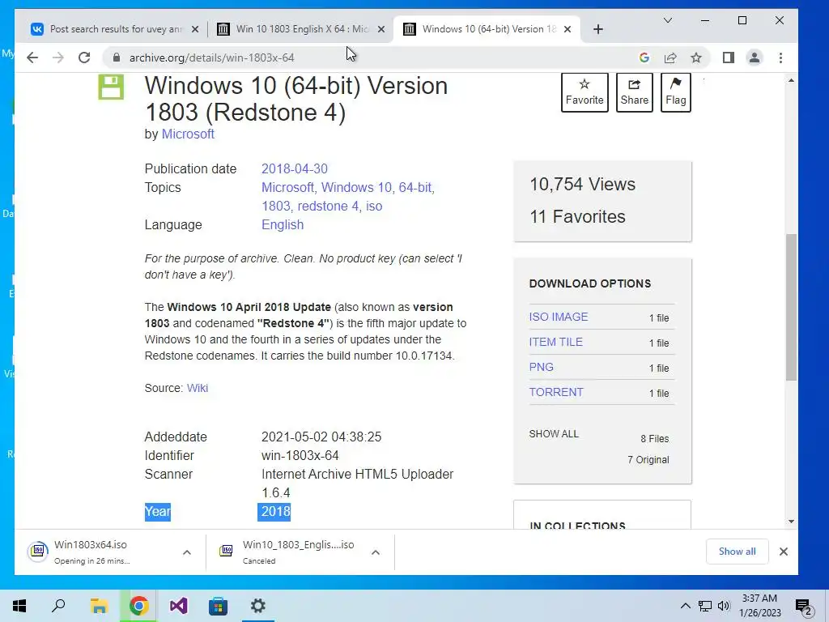Download the ISO IMAGE option

coord(559,317)
